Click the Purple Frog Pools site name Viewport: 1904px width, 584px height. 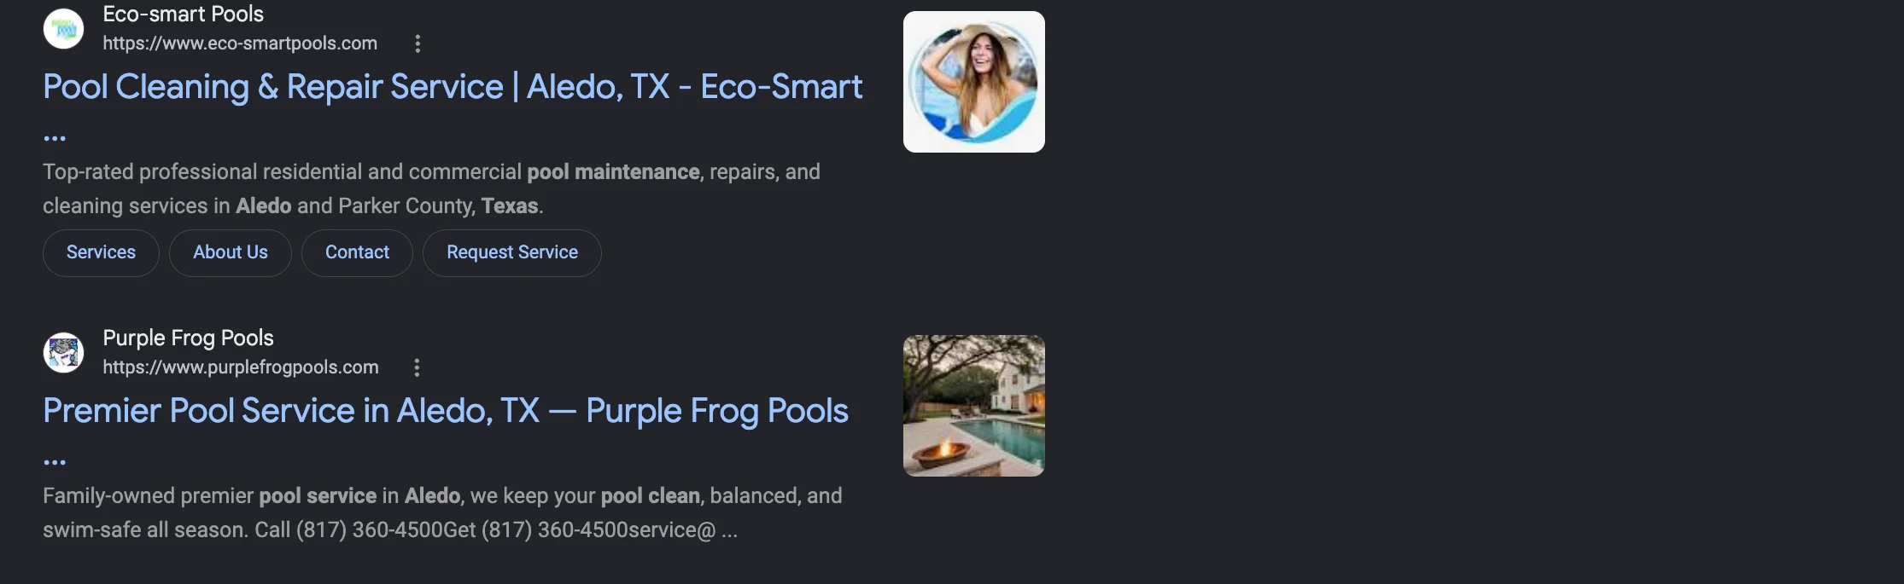pos(189,338)
